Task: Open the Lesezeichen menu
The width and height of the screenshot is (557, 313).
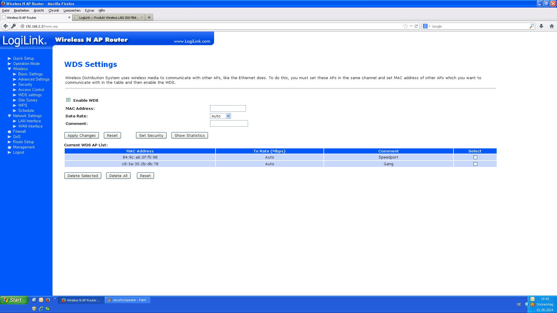Action: pos(72,10)
